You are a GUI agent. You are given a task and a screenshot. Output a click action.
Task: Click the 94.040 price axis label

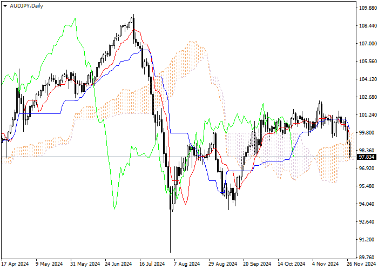click(x=367, y=204)
